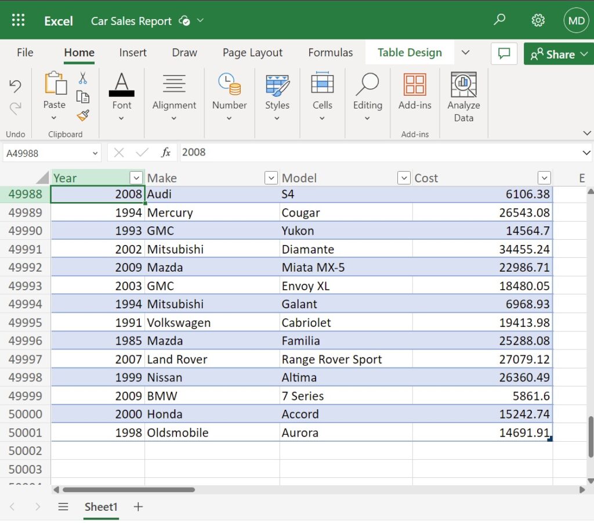This screenshot has width=594, height=523.
Task: Open the Year column filter dropdown
Action: (x=135, y=178)
